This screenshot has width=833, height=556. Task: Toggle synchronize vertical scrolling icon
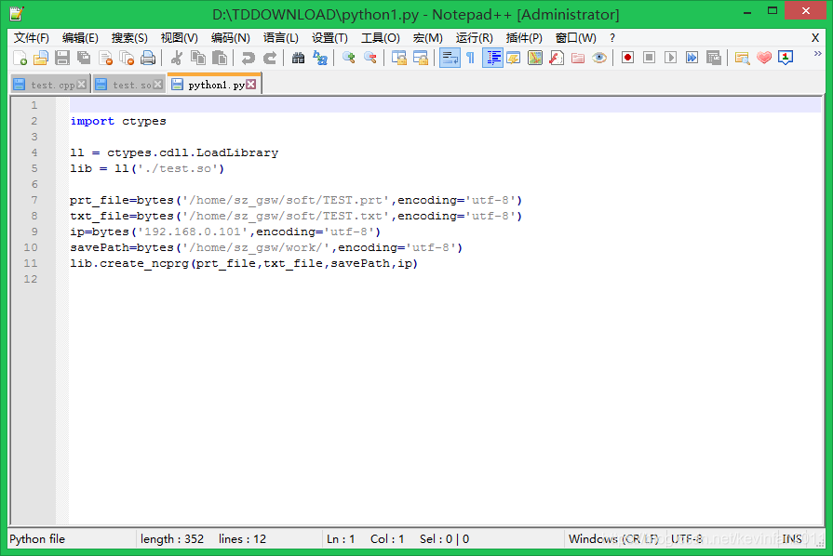pos(399,58)
